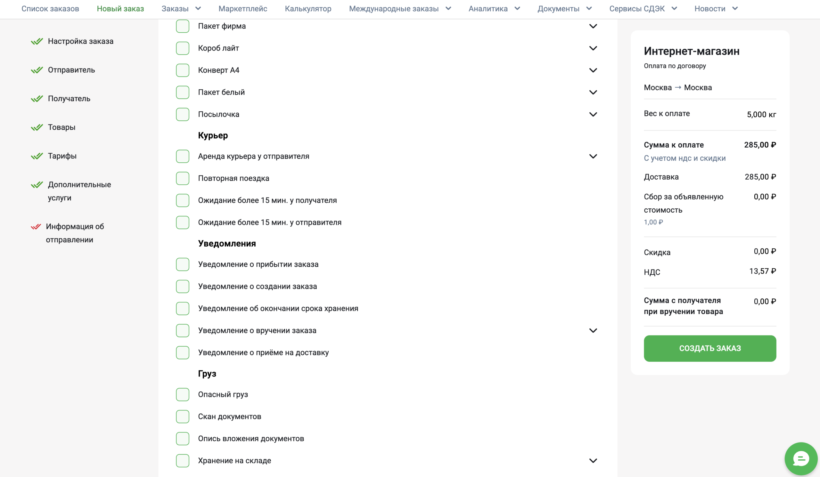Tick the Повторная поездка checkbox

point(183,178)
